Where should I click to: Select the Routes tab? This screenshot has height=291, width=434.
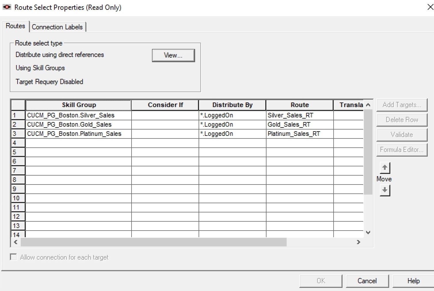(15, 26)
